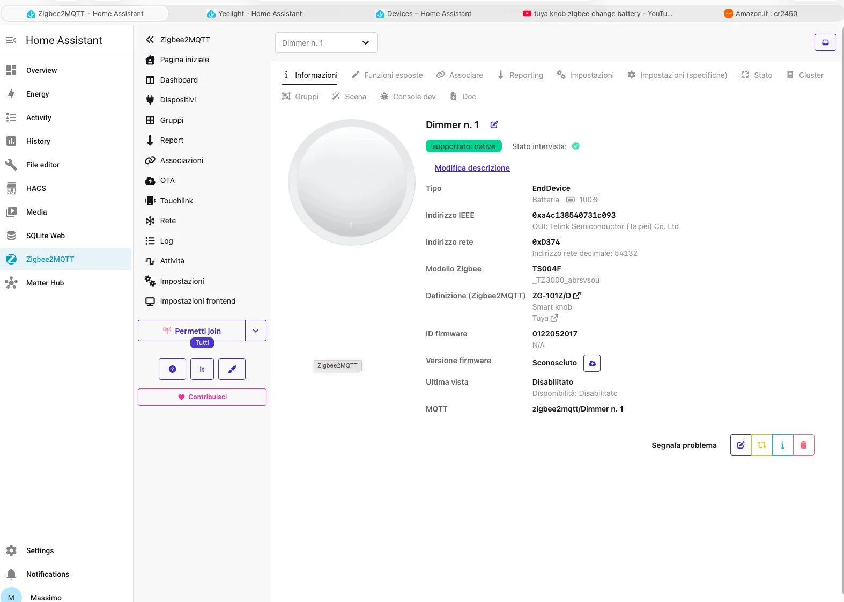844x602 pixels.
Task: Open Tuya vendor link
Action: [545, 318]
